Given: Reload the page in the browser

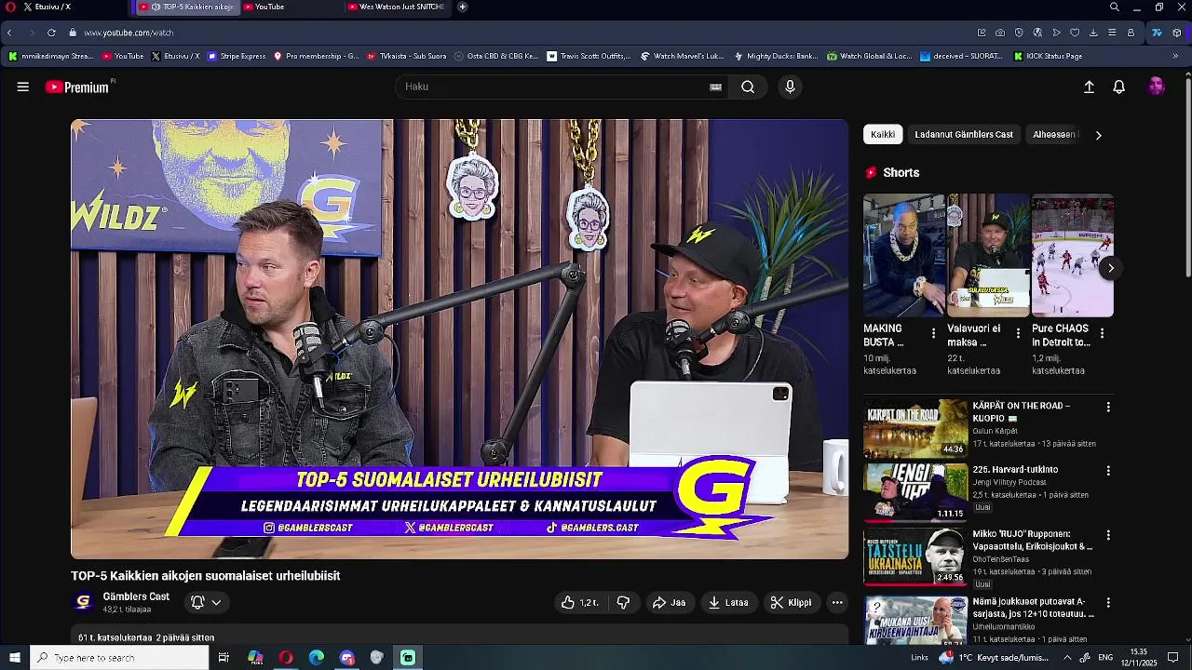Looking at the screenshot, I should point(51,33).
